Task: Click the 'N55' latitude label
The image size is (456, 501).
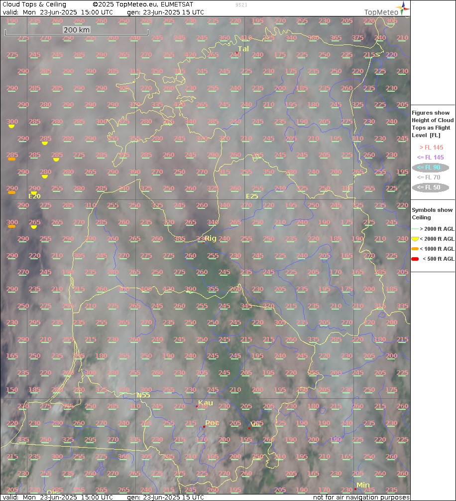Action: click(143, 395)
